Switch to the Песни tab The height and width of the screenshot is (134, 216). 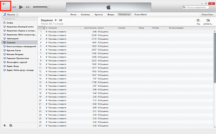(x=73, y=15)
